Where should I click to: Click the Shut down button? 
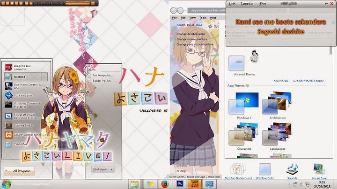click(100, 169)
